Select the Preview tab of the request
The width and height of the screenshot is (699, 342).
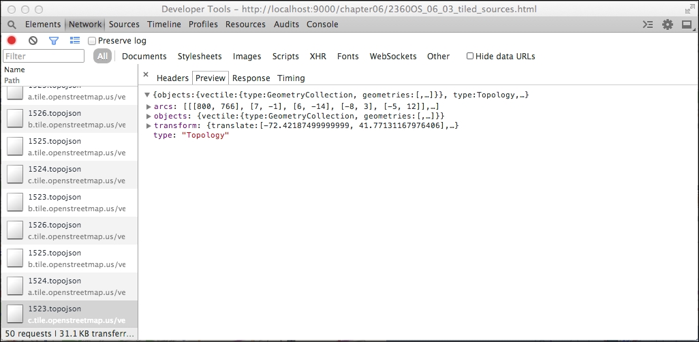tap(211, 78)
